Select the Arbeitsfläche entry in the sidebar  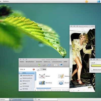pos(27,75)
